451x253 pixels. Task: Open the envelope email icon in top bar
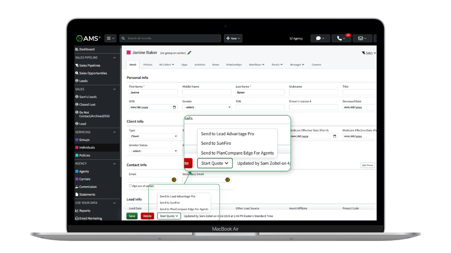pos(360,38)
